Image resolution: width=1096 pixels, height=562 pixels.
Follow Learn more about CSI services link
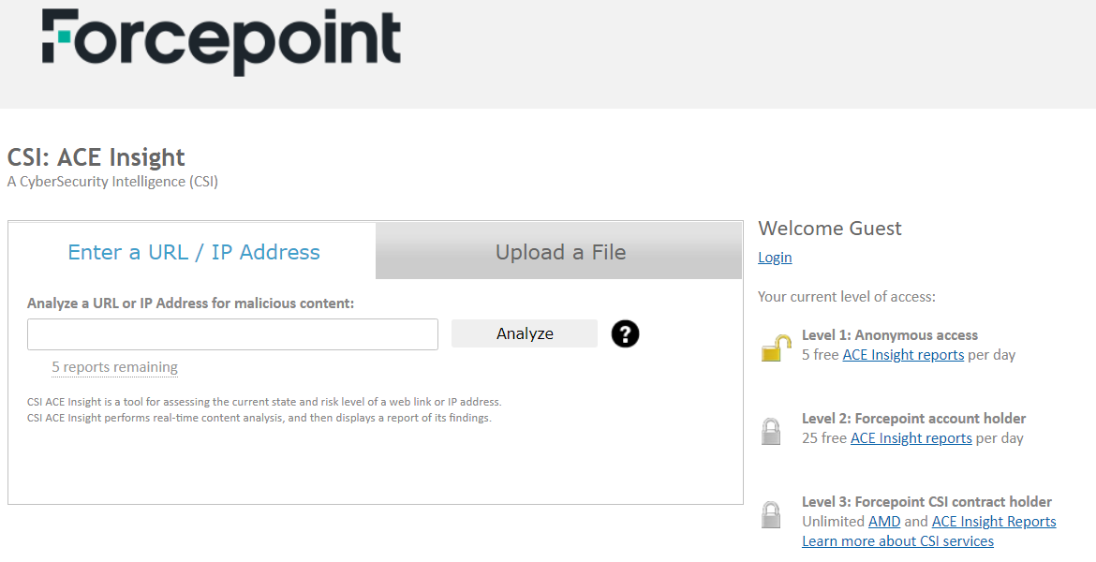pyautogui.click(x=897, y=541)
